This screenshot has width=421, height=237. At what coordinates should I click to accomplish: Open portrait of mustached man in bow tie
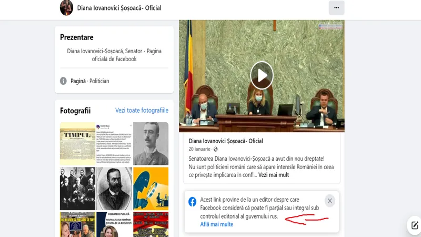[x=151, y=143]
